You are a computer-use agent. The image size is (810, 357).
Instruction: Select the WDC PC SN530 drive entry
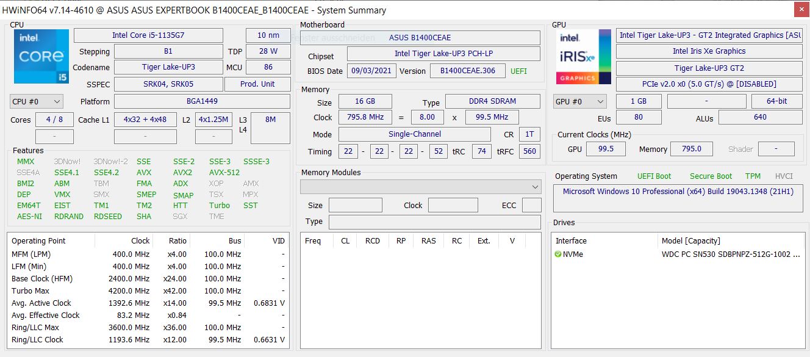tap(730, 254)
